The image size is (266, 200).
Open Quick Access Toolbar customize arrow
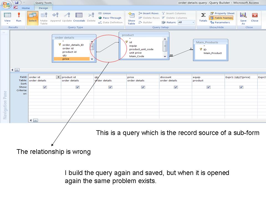(24, 2)
